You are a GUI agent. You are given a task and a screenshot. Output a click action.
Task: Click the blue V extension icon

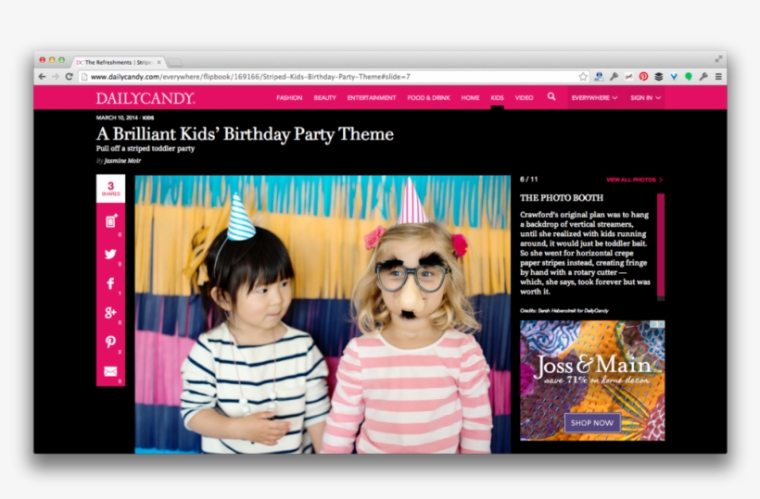click(x=674, y=77)
